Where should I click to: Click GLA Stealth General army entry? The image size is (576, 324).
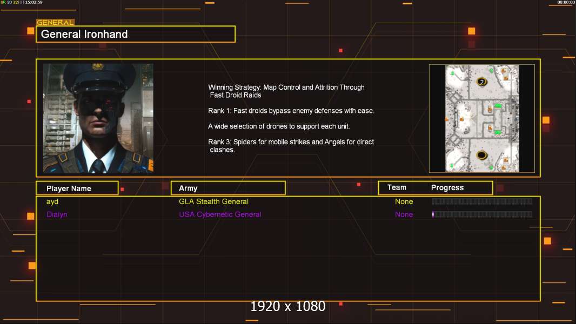pos(213,201)
